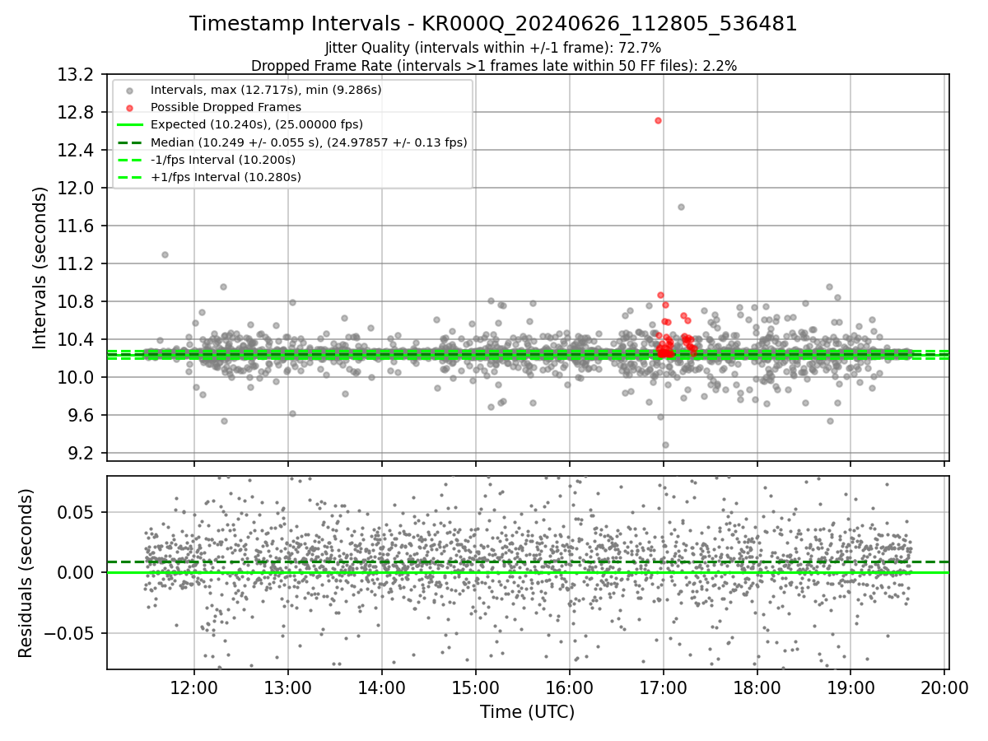Click x-axis tick label "16:00"

click(x=570, y=687)
